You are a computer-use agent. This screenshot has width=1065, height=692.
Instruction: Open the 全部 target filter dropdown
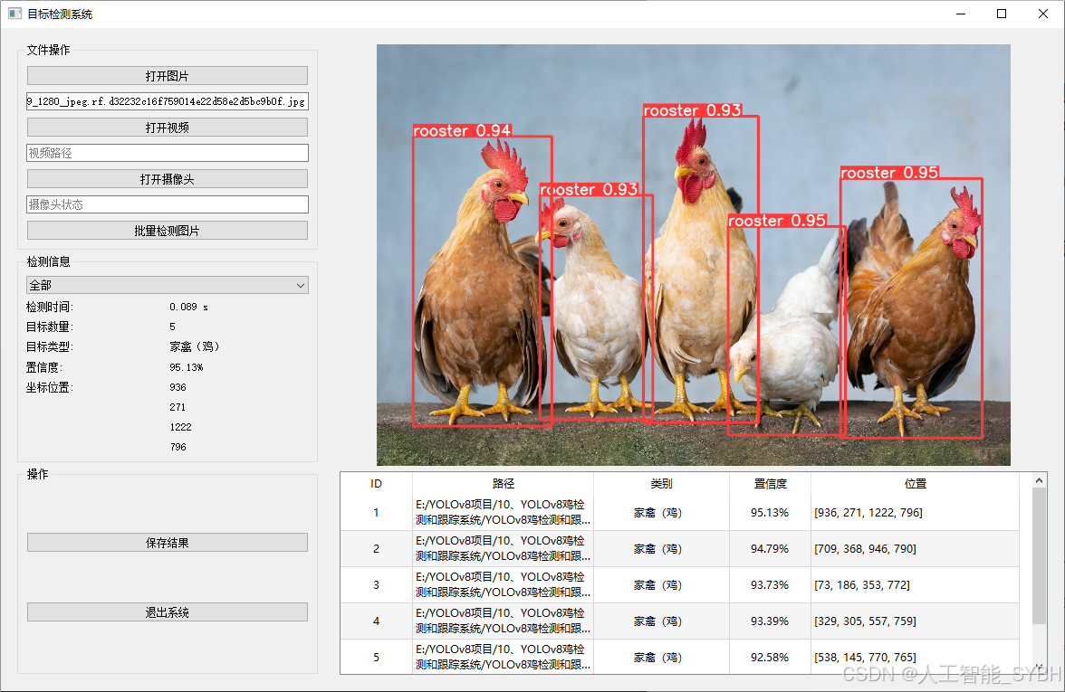[167, 285]
